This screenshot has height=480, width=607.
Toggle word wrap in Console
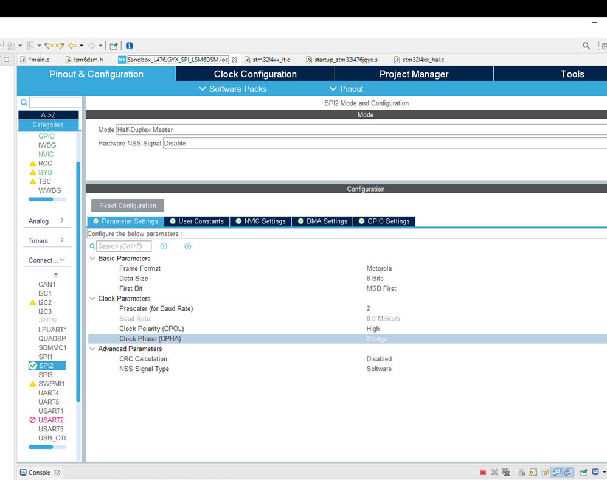(x=545, y=472)
